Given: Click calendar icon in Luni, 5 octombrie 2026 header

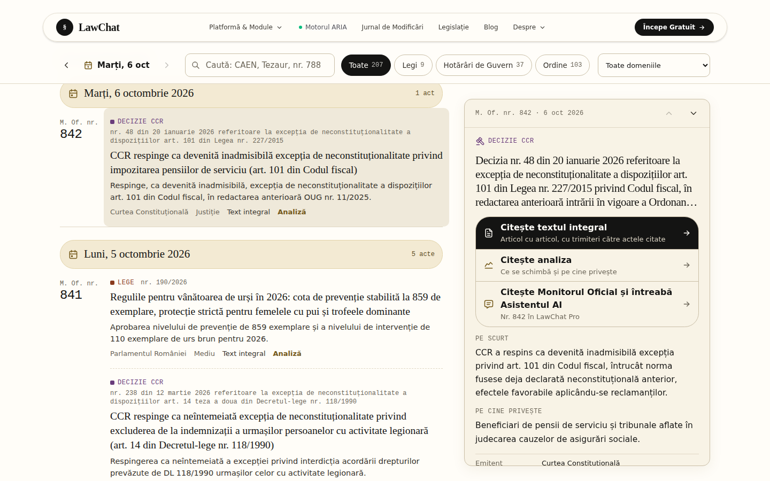Looking at the screenshot, I should pos(73,254).
